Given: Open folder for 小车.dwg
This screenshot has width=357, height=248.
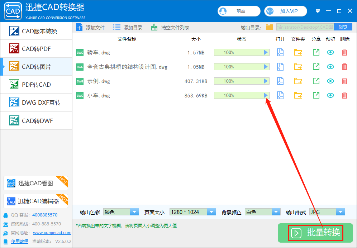Looking at the screenshot, I should click(x=298, y=95).
